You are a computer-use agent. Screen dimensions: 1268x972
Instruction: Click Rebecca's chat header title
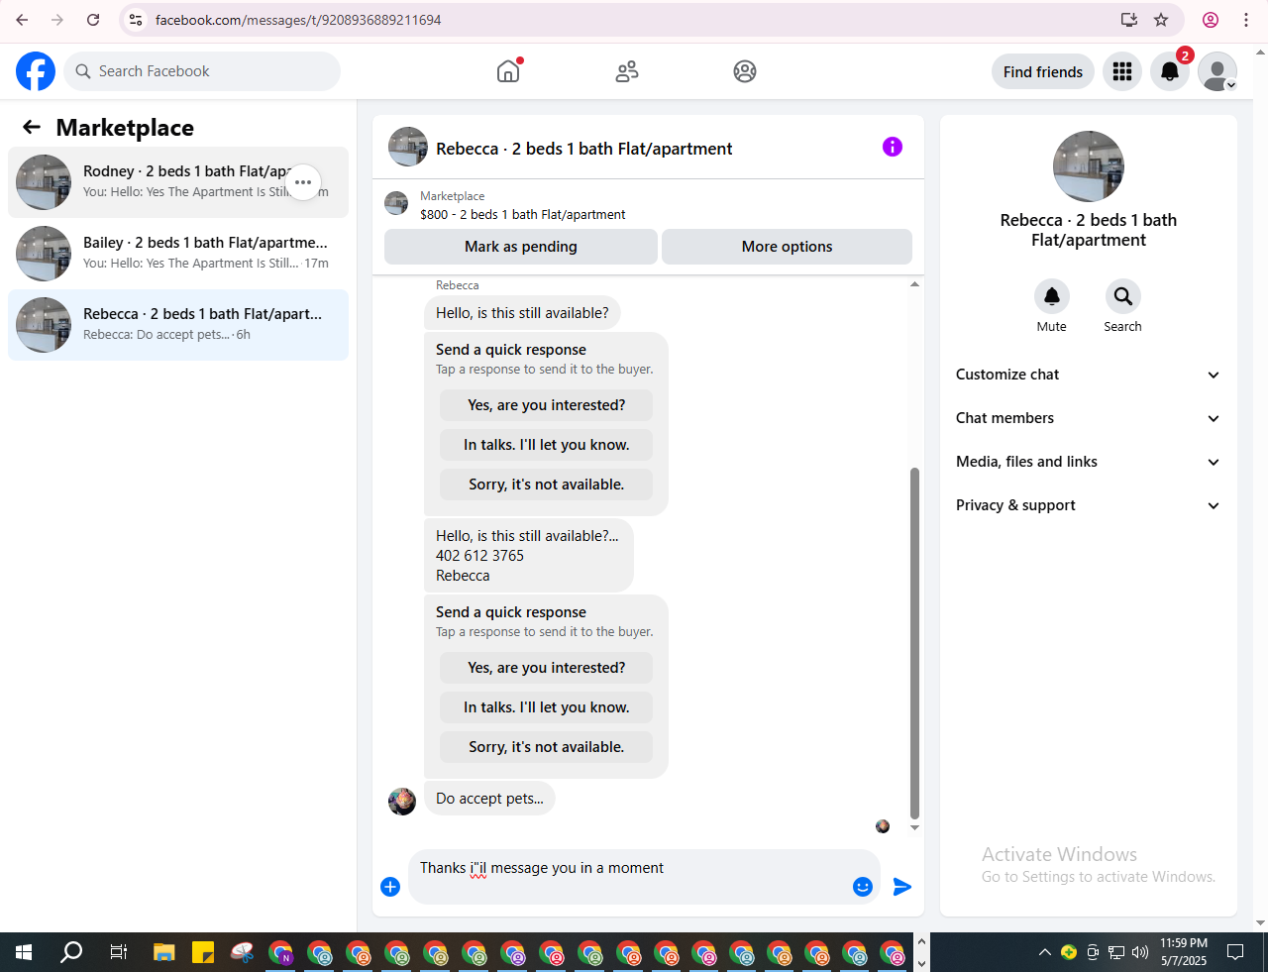(583, 149)
